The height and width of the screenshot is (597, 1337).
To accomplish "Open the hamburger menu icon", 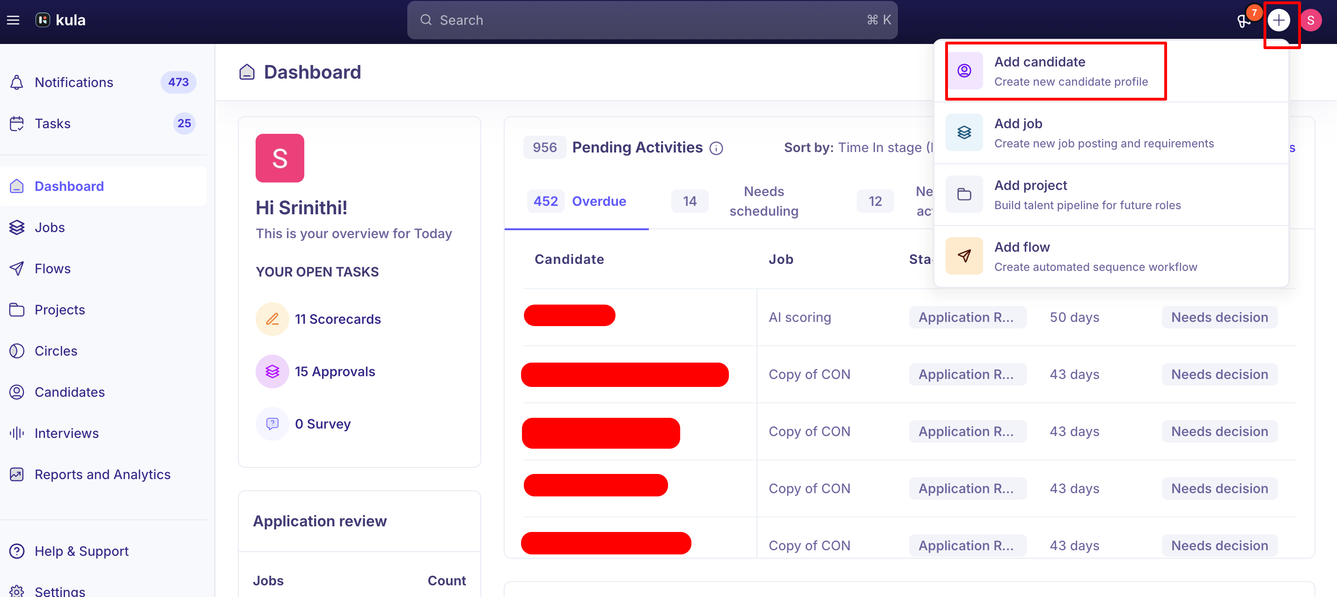I will coord(13,20).
